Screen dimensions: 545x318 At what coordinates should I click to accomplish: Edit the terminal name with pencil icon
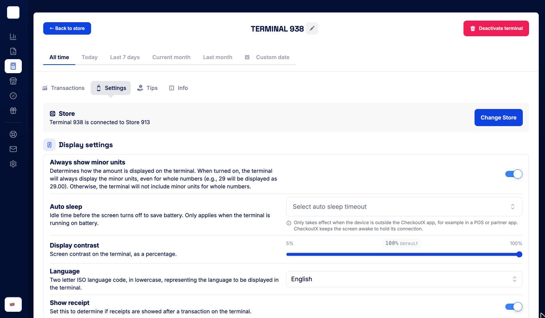[312, 28]
